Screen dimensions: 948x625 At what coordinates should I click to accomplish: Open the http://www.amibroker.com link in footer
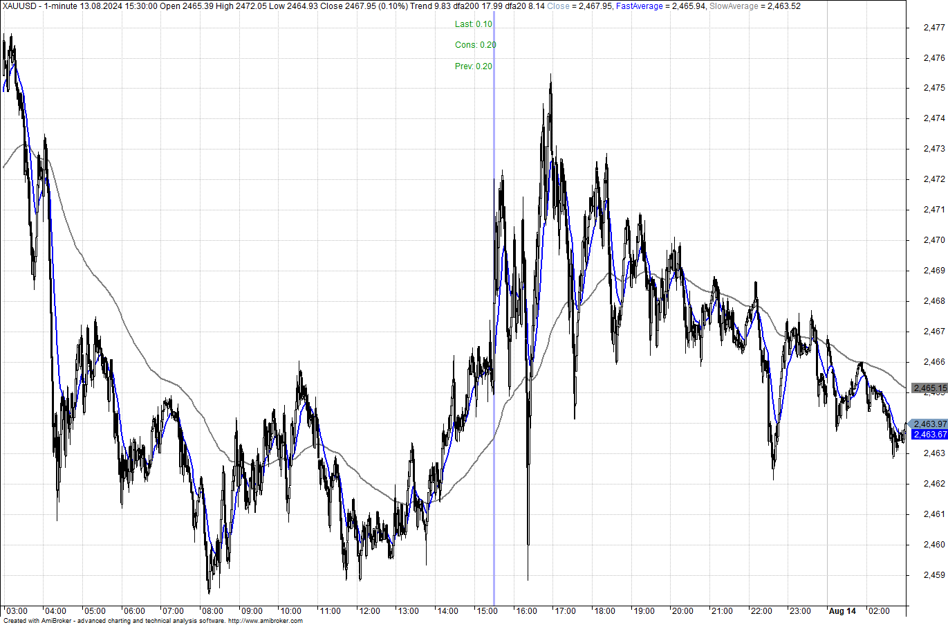(266, 621)
